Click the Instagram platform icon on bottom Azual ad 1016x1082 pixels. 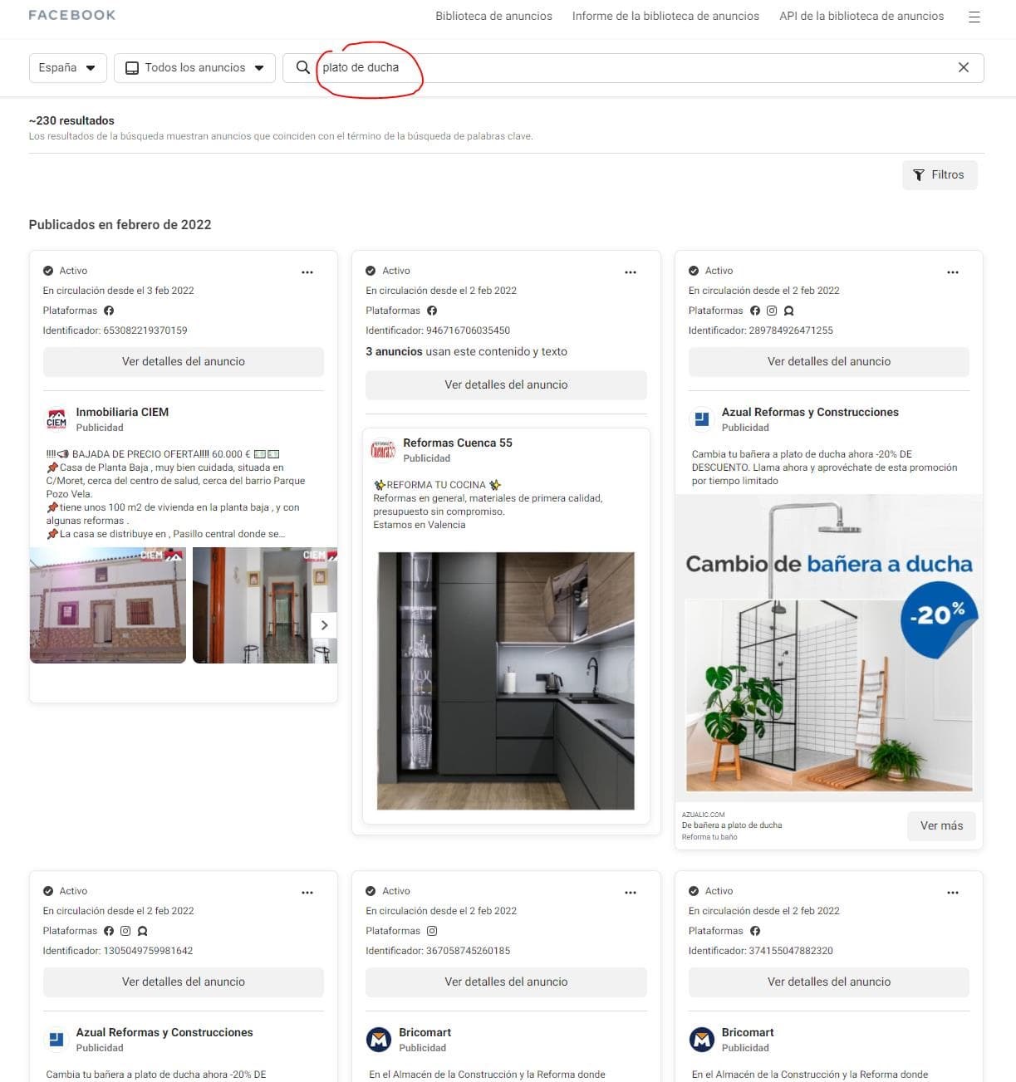click(125, 931)
